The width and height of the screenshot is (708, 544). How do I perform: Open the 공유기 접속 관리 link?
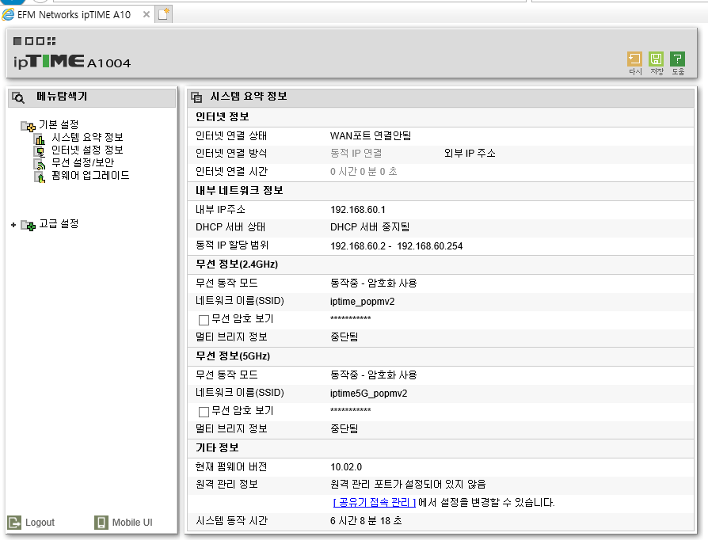tap(375, 503)
